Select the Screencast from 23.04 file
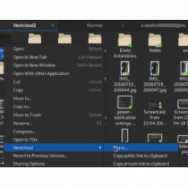This screenshot has width=188, height=188. [x=155, y=105]
